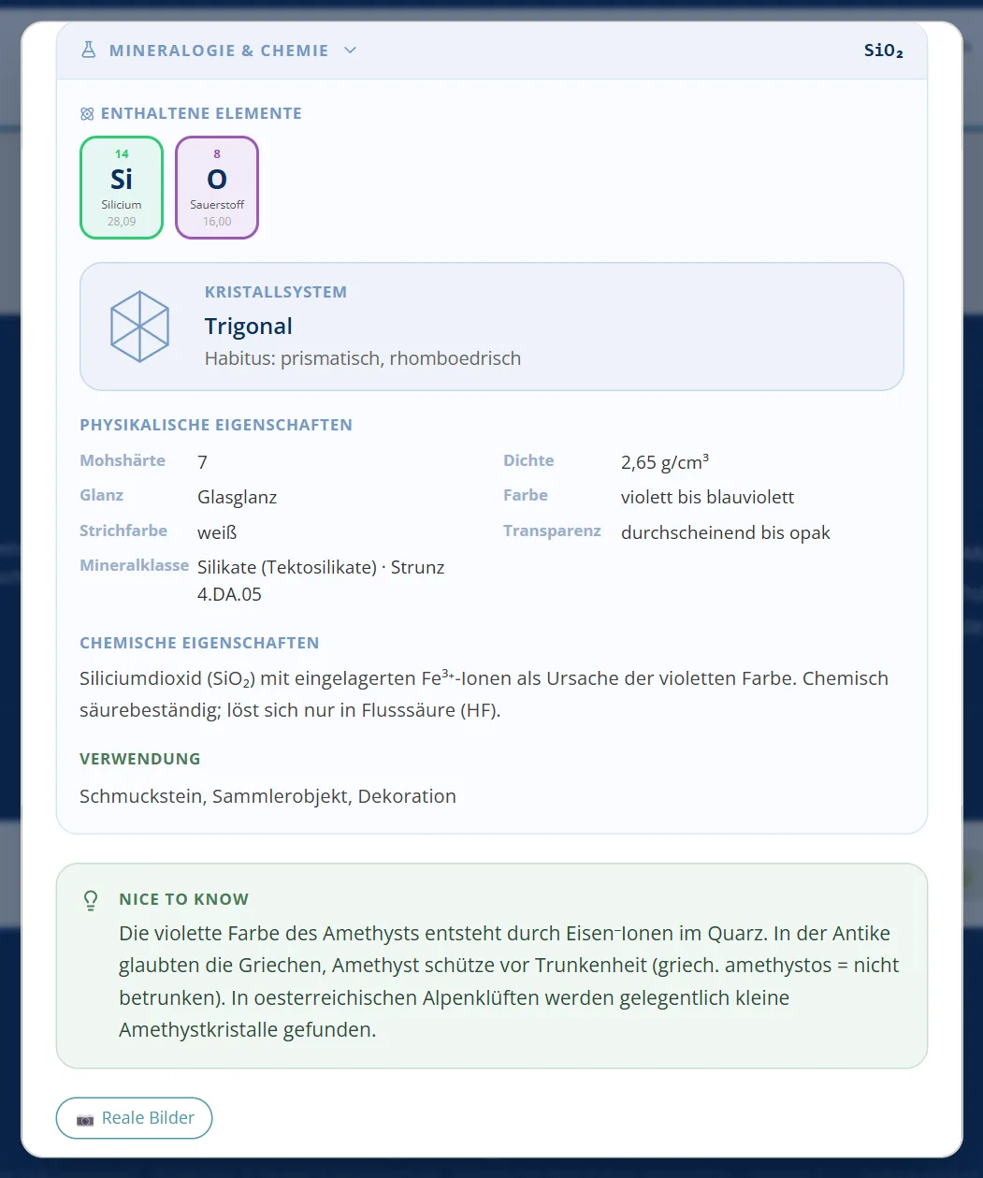
Task: Click 'Schmuckstein, Sammlerobjekt, Dekoration' text
Action: pyautogui.click(x=268, y=796)
